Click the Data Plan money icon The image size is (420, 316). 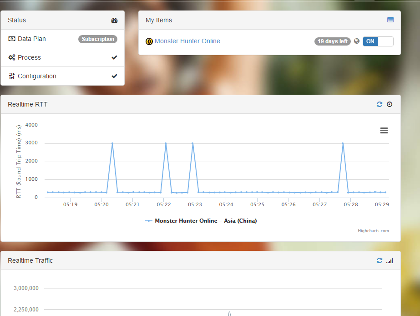tap(12, 39)
